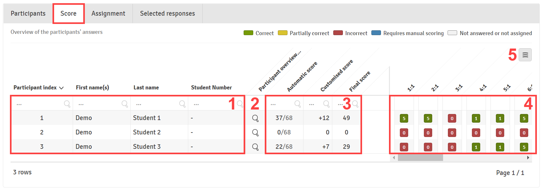The width and height of the screenshot is (542, 190).
Task: Click the green Correct legend swatch
Action: [248, 33]
